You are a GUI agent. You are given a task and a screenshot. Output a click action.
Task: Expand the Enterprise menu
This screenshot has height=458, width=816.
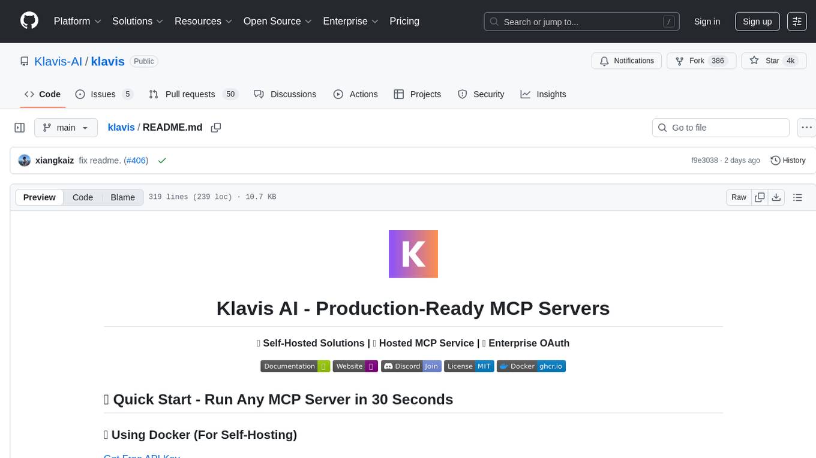point(351,21)
